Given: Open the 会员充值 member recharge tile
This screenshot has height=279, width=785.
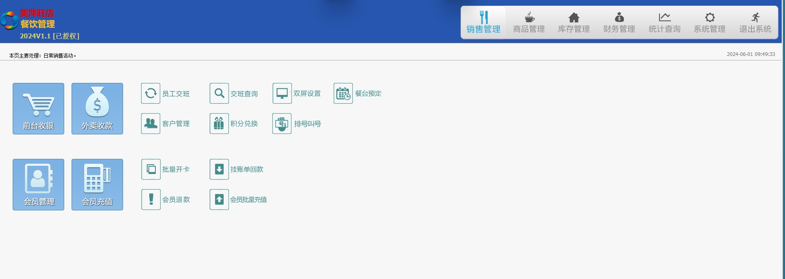Looking at the screenshot, I should coord(97,185).
